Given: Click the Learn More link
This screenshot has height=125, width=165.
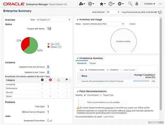Looking at the screenshot, I should pos(108,117).
